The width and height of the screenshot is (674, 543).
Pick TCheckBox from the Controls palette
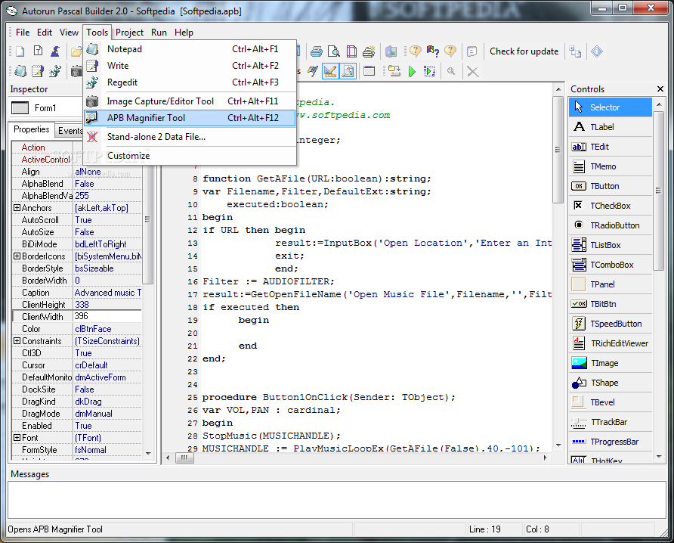[x=611, y=206]
